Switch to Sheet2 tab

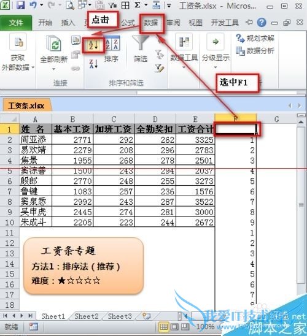click(86, 316)
